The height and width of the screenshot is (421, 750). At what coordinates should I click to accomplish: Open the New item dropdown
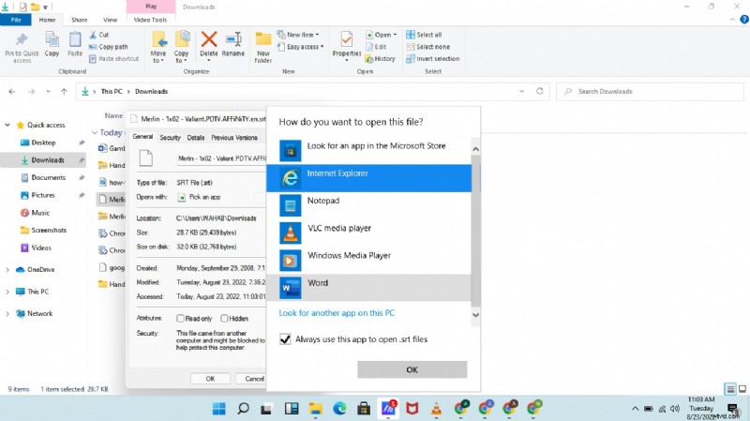point(305,35)
